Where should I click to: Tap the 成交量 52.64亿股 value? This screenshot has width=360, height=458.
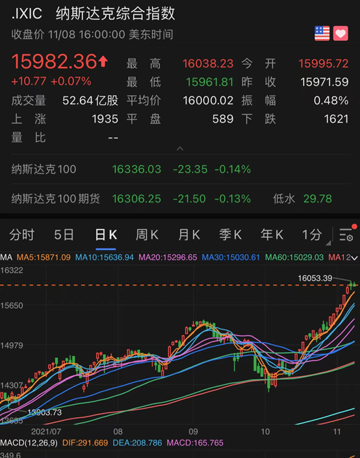tap(90, 101)
